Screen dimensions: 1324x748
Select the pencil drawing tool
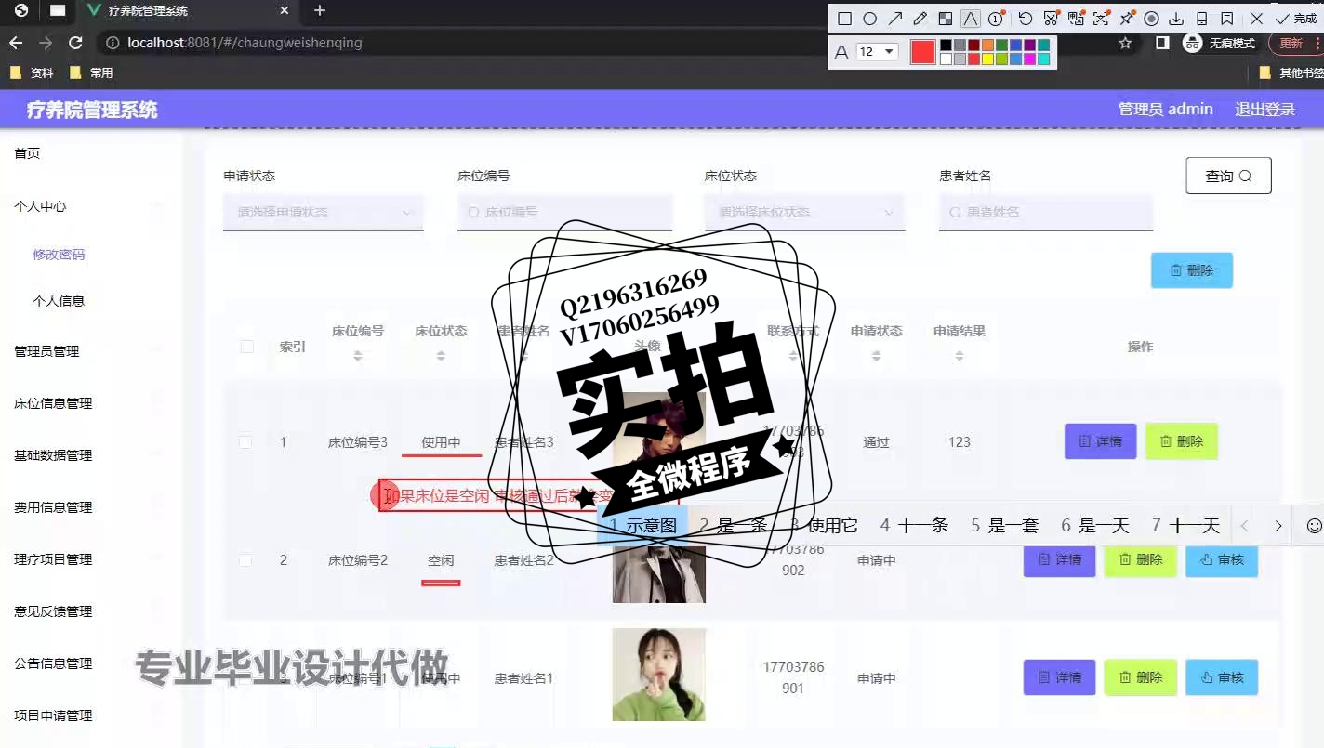920,19
